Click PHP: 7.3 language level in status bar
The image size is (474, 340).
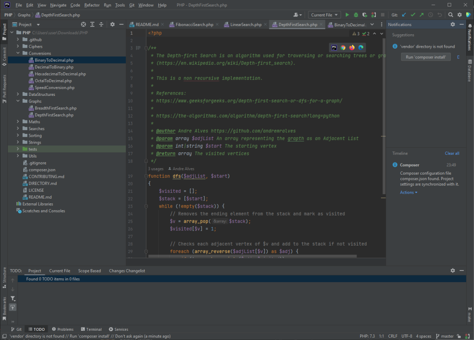pyautogui.click(x=367, y=336)
